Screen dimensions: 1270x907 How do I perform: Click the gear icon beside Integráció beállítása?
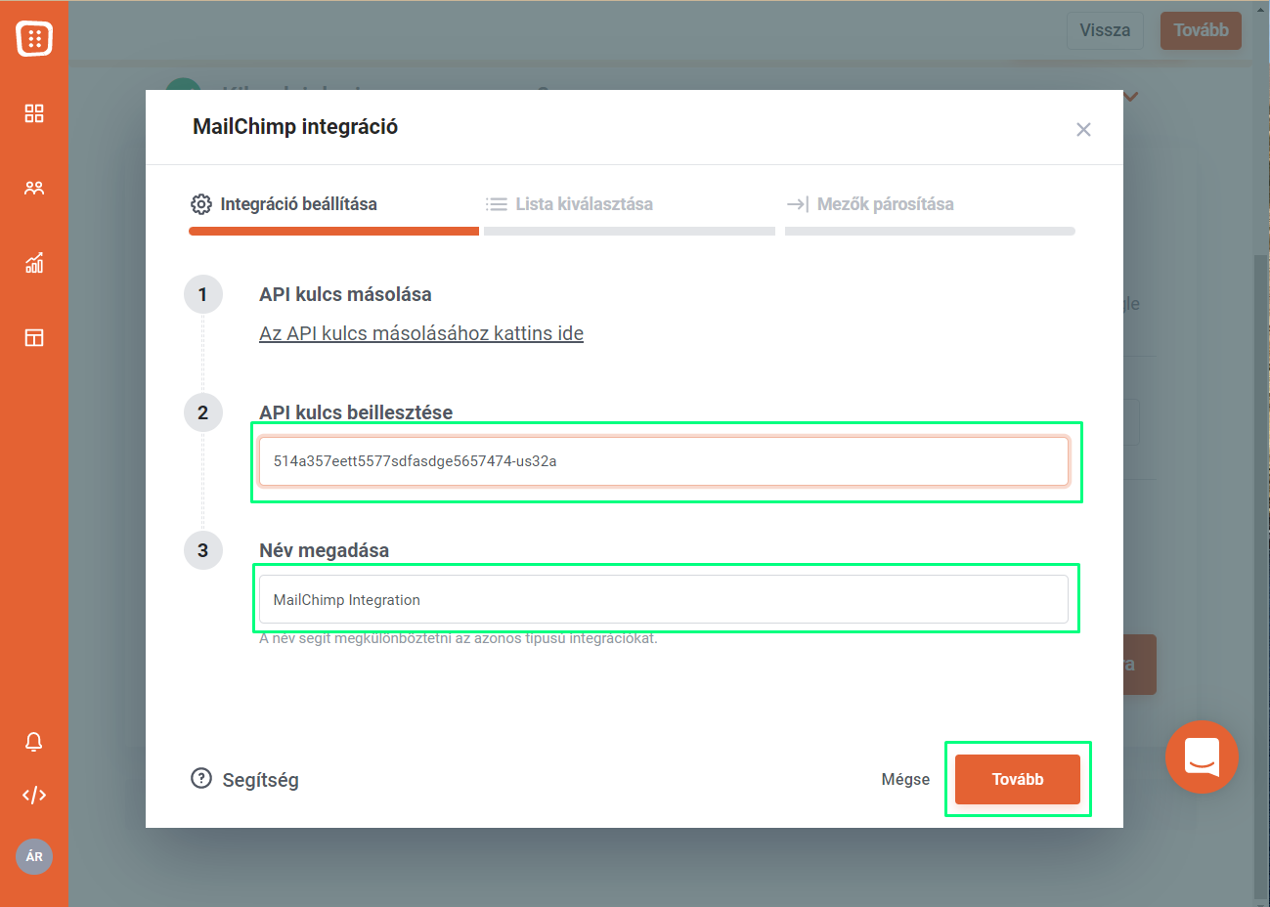(201, 204)
